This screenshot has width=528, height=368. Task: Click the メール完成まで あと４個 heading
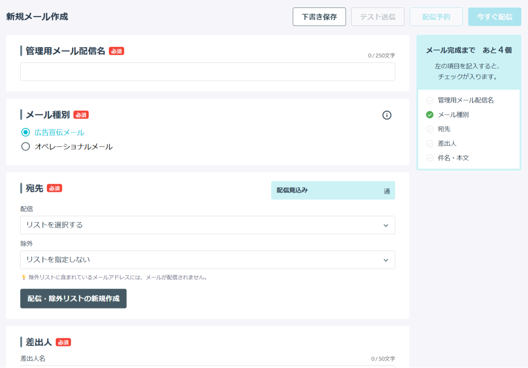(469, 50)
